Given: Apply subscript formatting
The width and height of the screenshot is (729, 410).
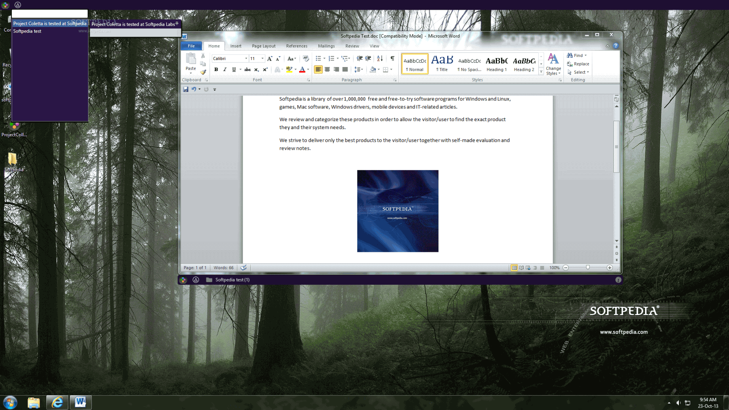Looking at the screenshot, I should pyautogui.click(x=256, y=70).
